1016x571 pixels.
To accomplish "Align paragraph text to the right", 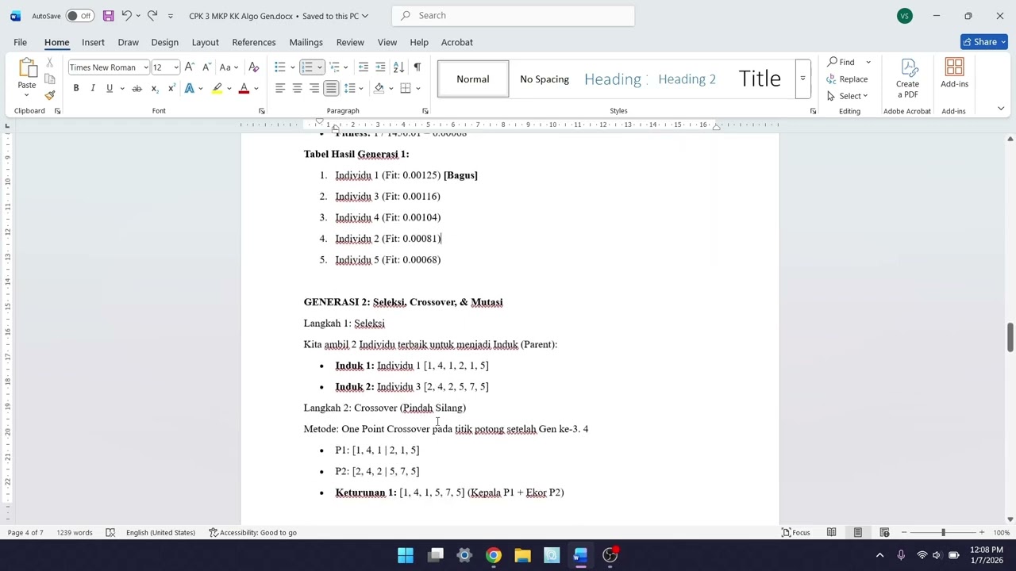I will pyautogui.click(x=314, y=88).
